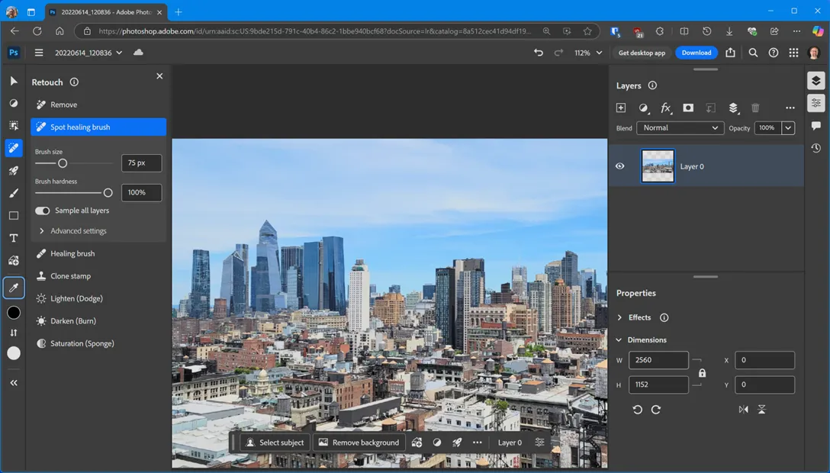Select the Type tool
Viewport: 830px width, 473px height.
point(14,238)
